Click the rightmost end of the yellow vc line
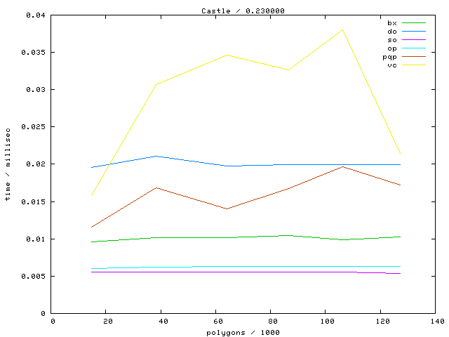The height and width of the screenshot is (337, 449). pos(400,154)
